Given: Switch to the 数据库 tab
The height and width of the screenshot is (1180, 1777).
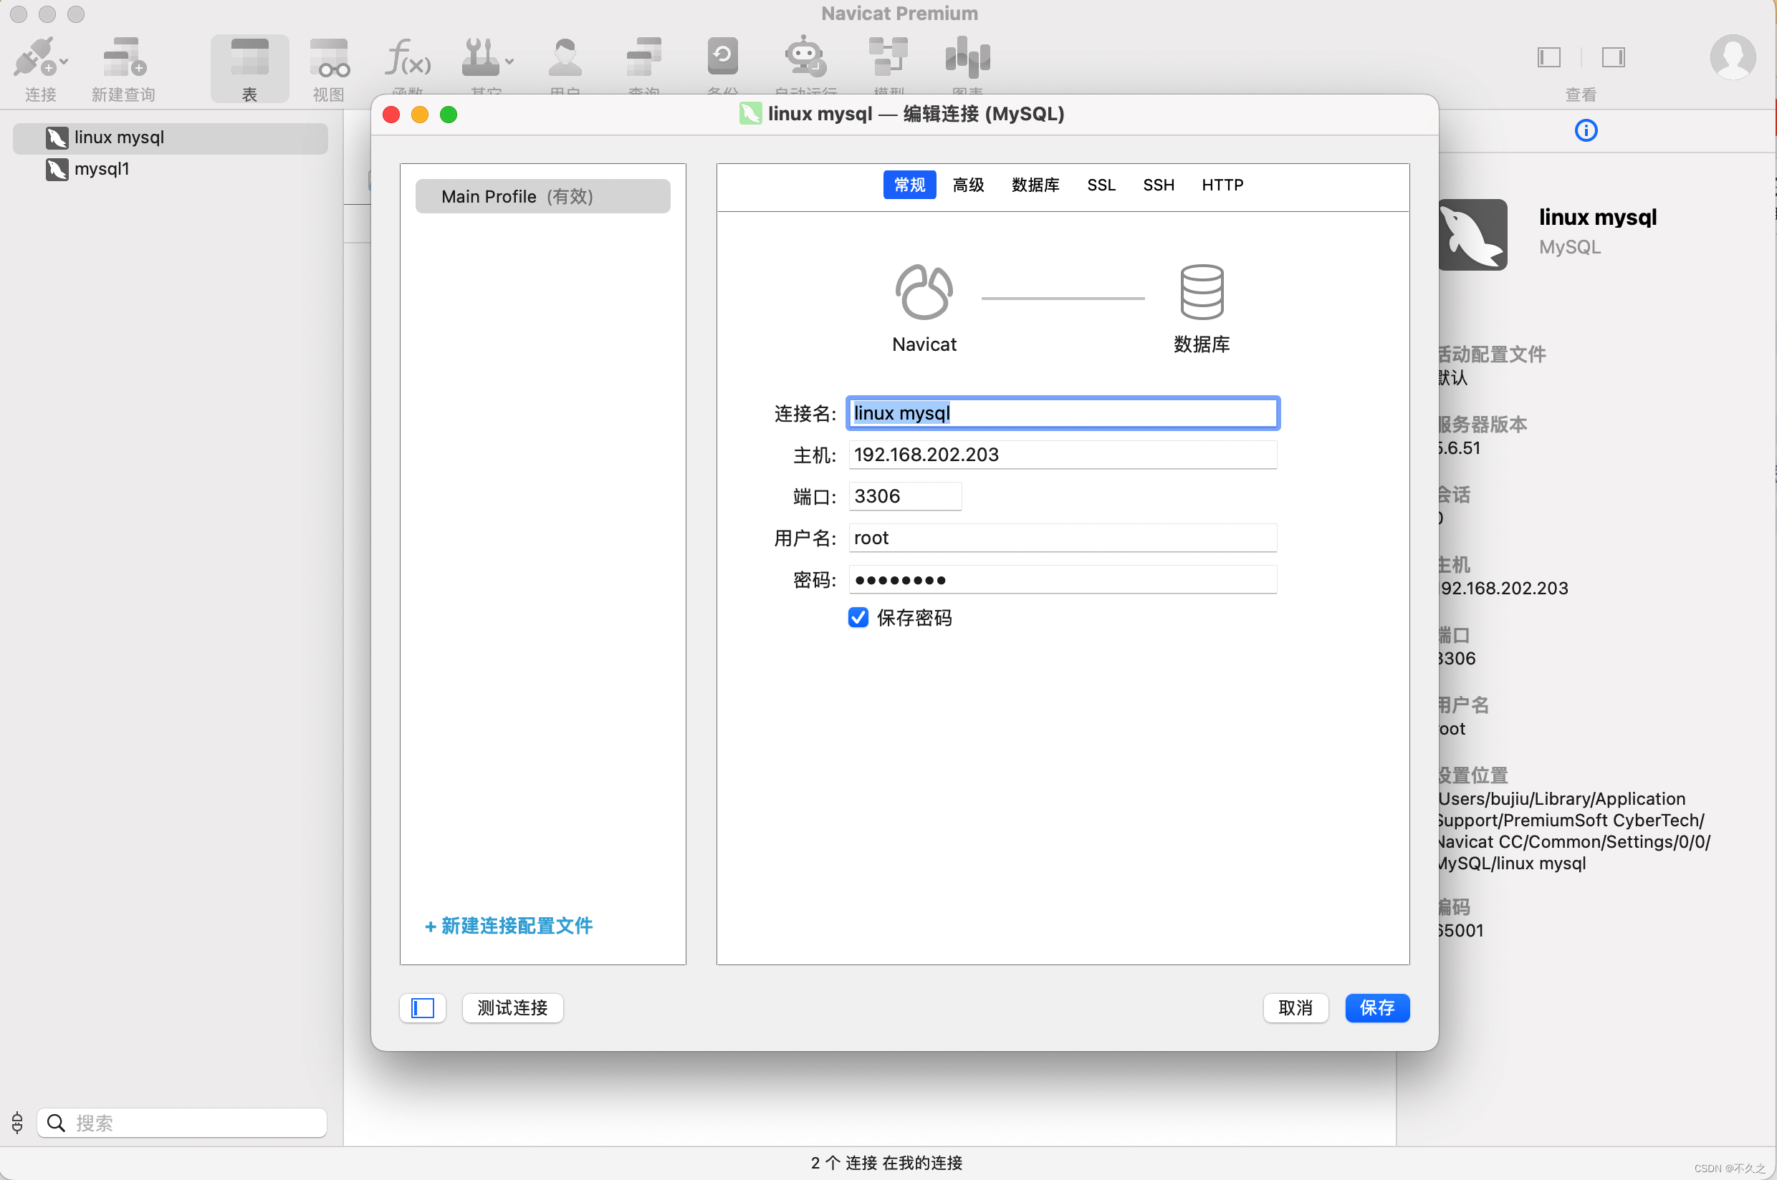Looking at the screenshot, I should [x=1035, y=185].
